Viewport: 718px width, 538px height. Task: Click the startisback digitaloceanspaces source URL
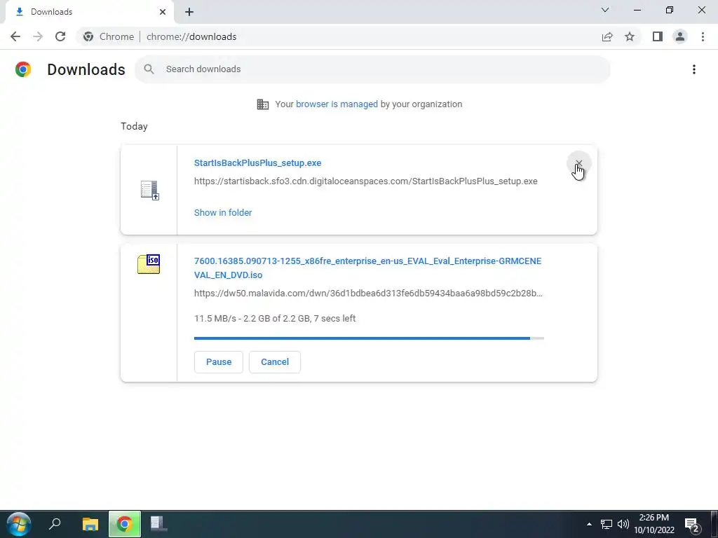pos(366,181)
